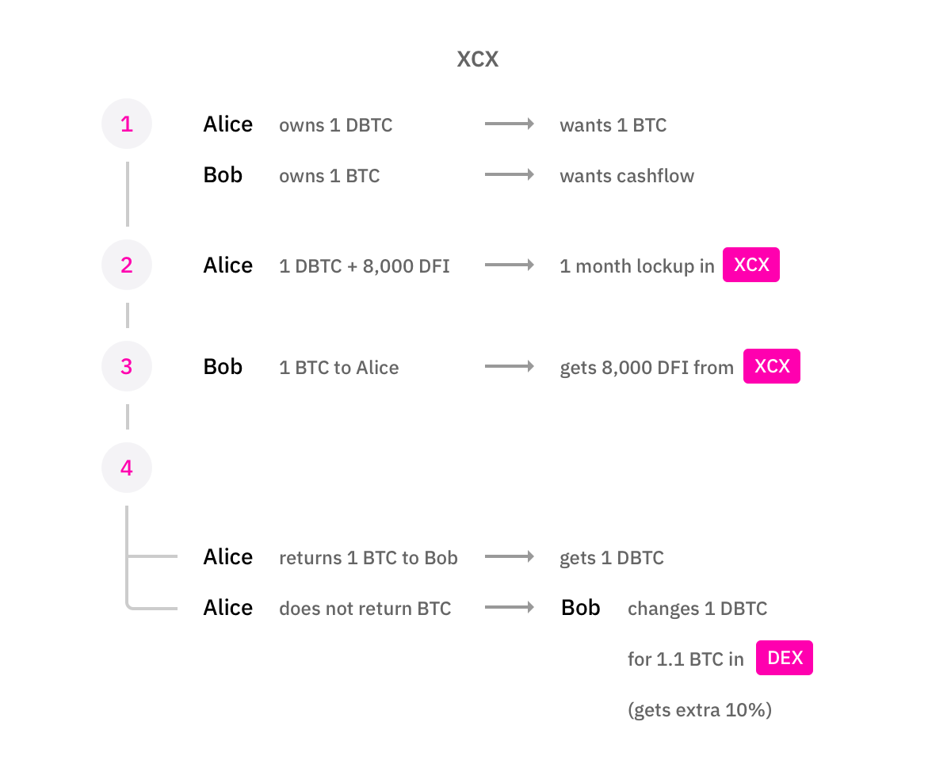The height and width of the screenshot is (783, 951).
Task: Click the arrow after "returns 1 BTC to Bob"
Action: point(510,557)
